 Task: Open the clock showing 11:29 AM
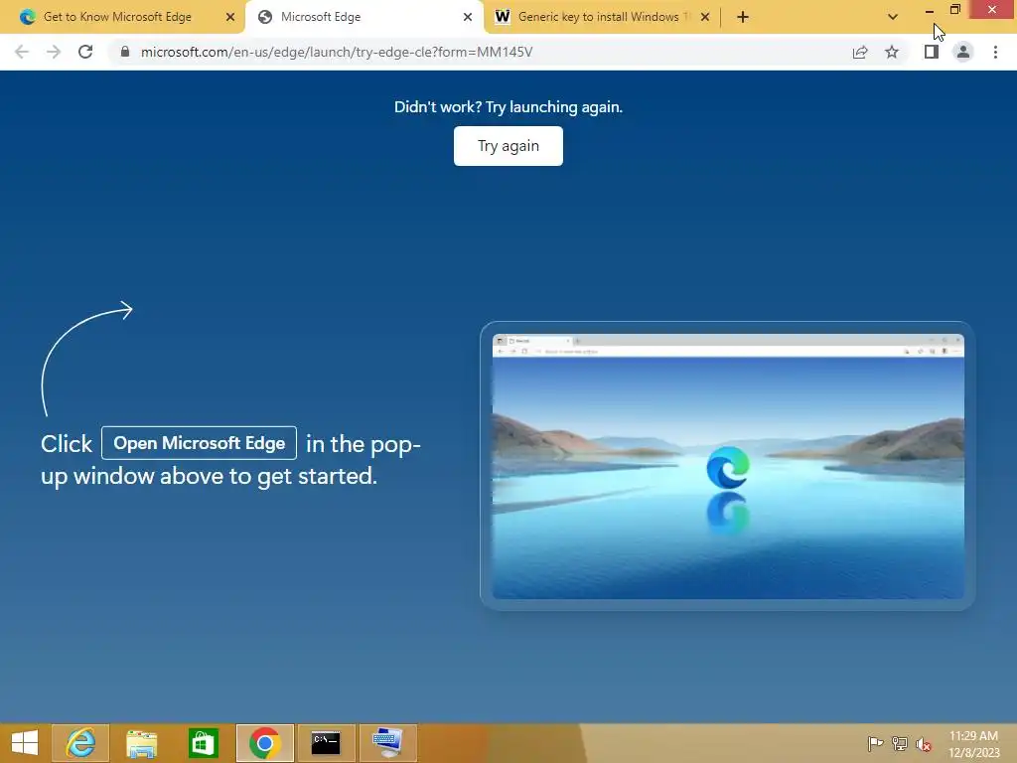tap(973, 743)
